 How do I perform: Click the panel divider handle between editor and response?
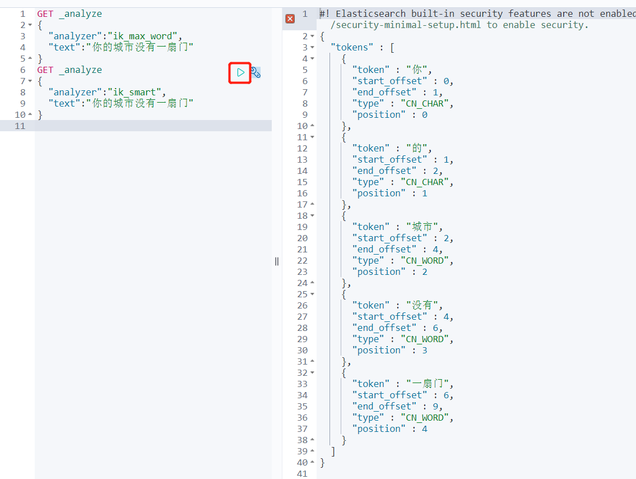pos(276,261)
